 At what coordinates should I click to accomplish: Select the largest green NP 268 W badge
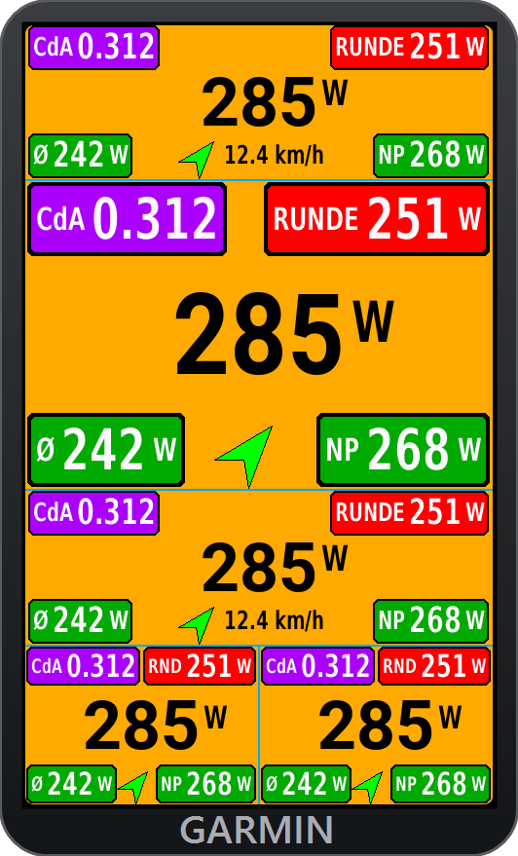coord(403,450)
